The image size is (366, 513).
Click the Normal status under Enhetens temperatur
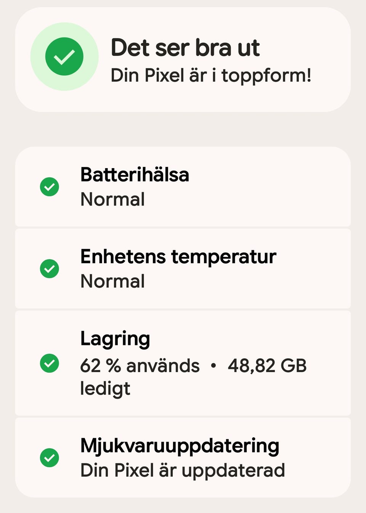112,281
